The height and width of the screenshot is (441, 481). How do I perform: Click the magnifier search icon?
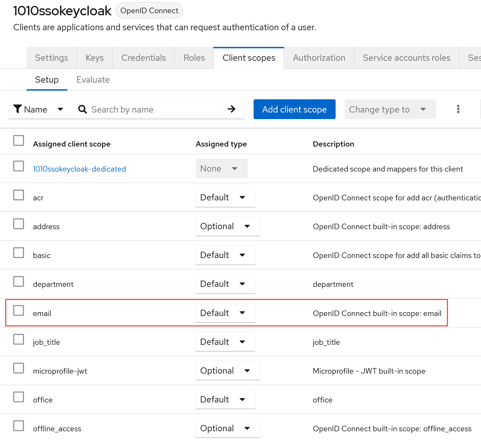(x=83, y=109)
